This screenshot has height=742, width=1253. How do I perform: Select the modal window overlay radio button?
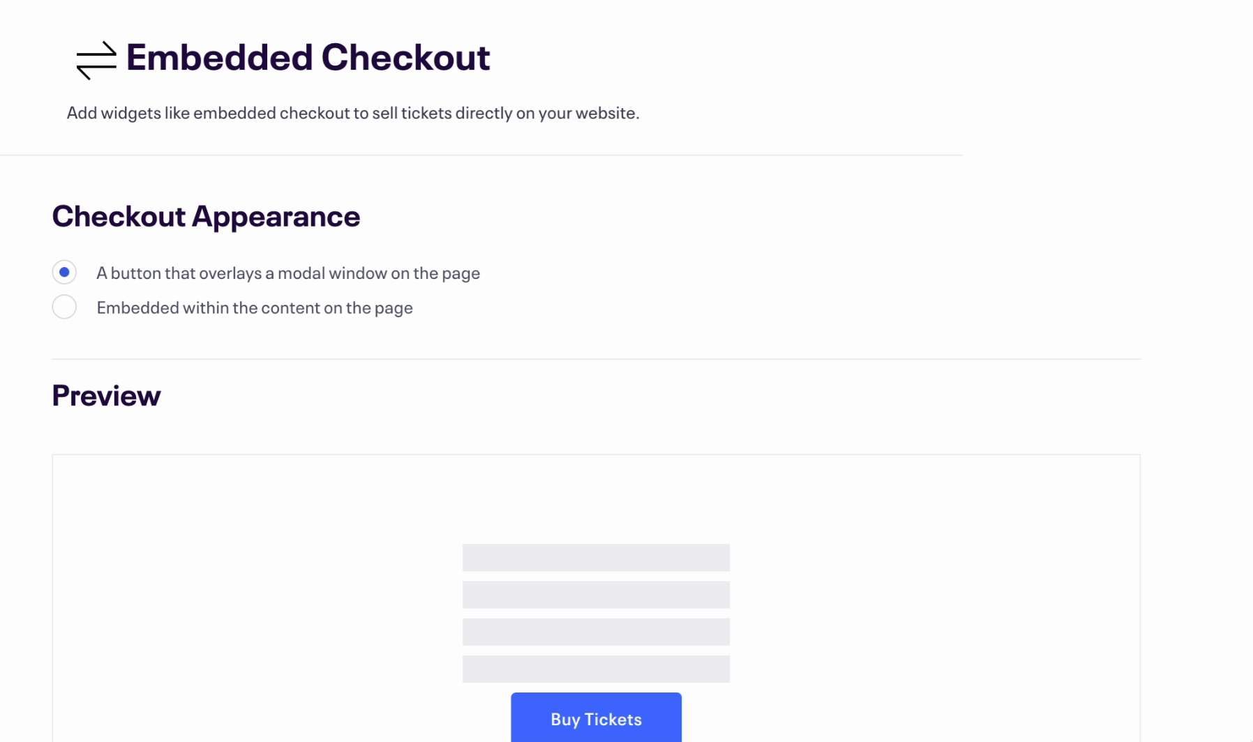click(64, 272)
